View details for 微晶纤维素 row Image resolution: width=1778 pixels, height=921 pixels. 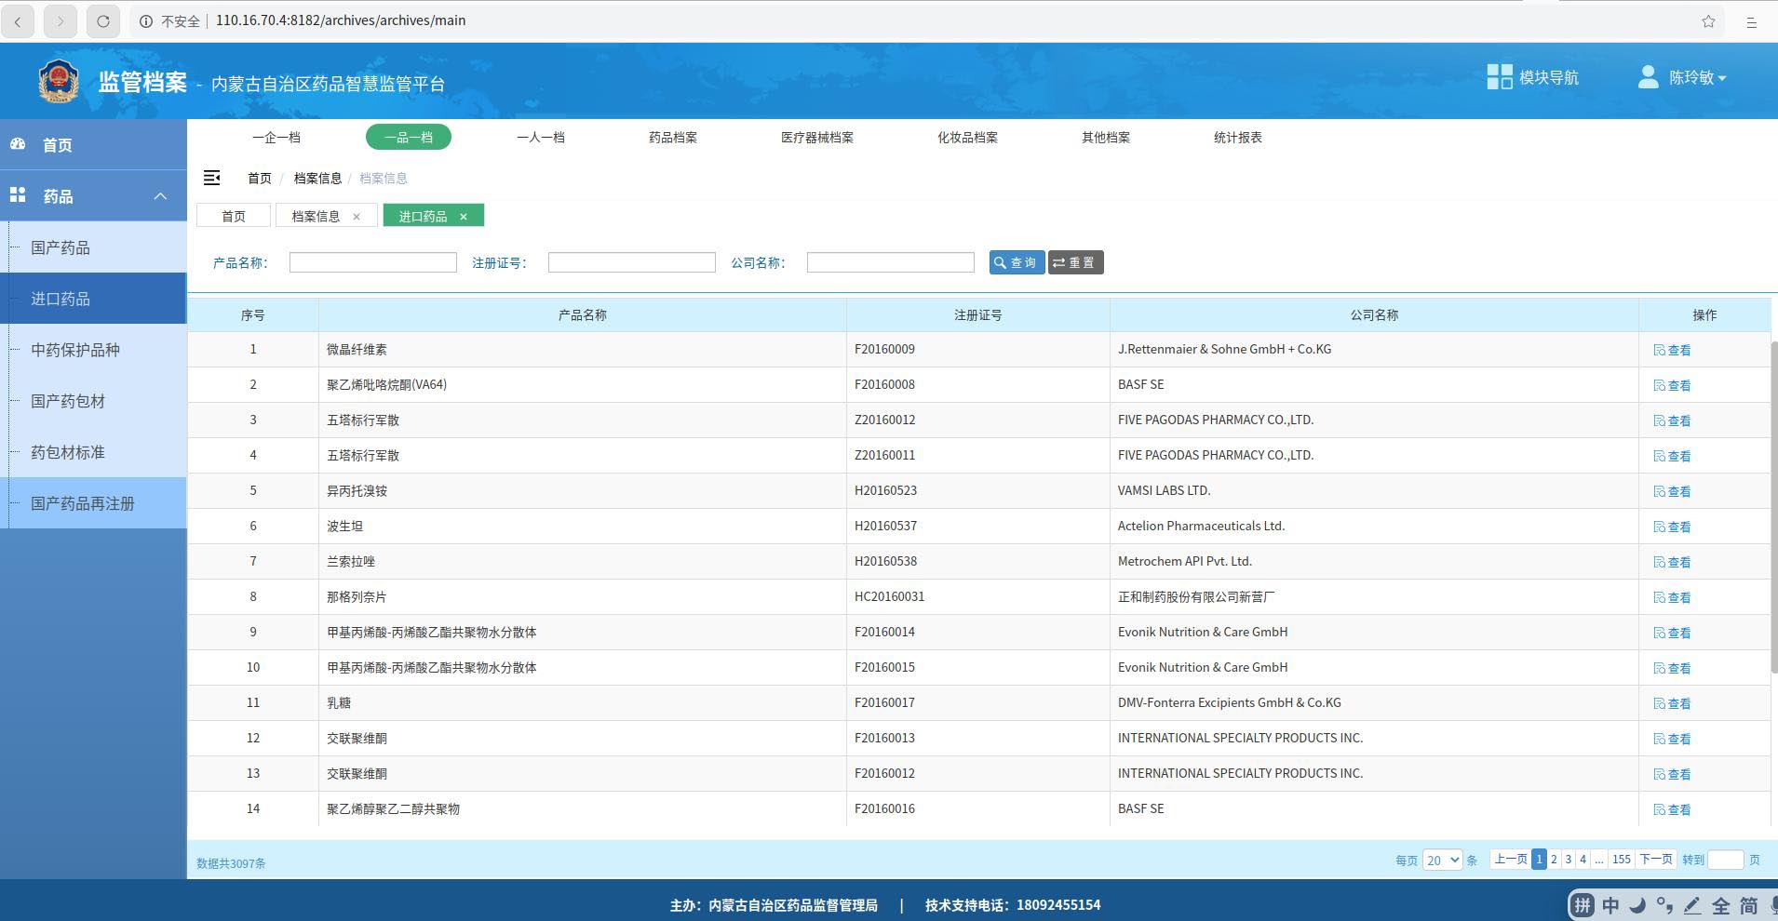point(1672,351)
